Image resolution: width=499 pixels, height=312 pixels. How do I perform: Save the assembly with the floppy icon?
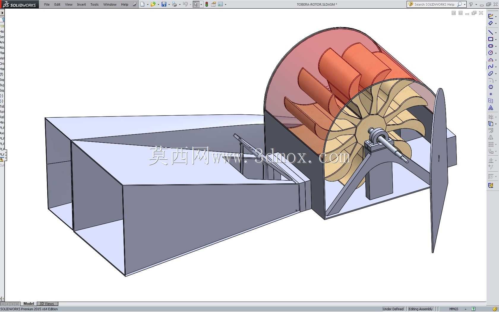tap(164, 4)
